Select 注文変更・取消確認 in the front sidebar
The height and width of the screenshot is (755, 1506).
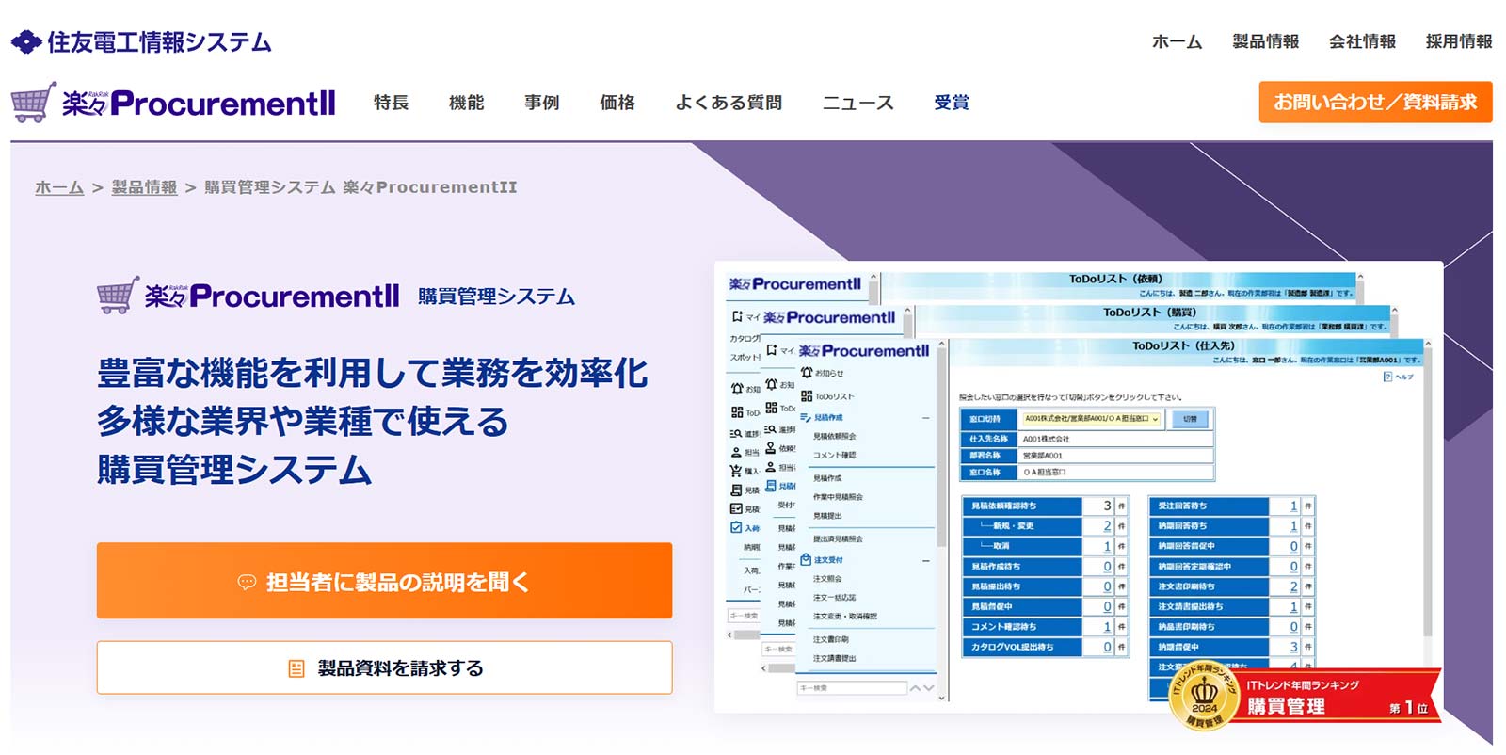[x=844, y=617]
